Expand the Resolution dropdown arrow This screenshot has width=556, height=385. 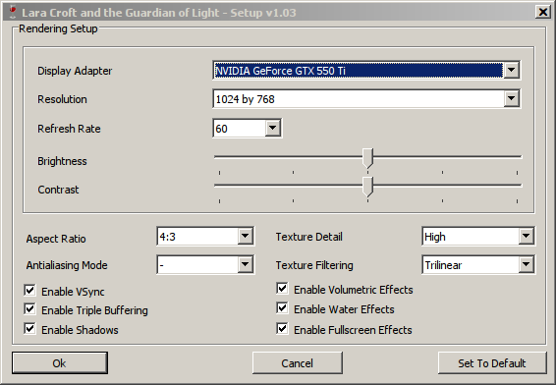tap(512, 98)
